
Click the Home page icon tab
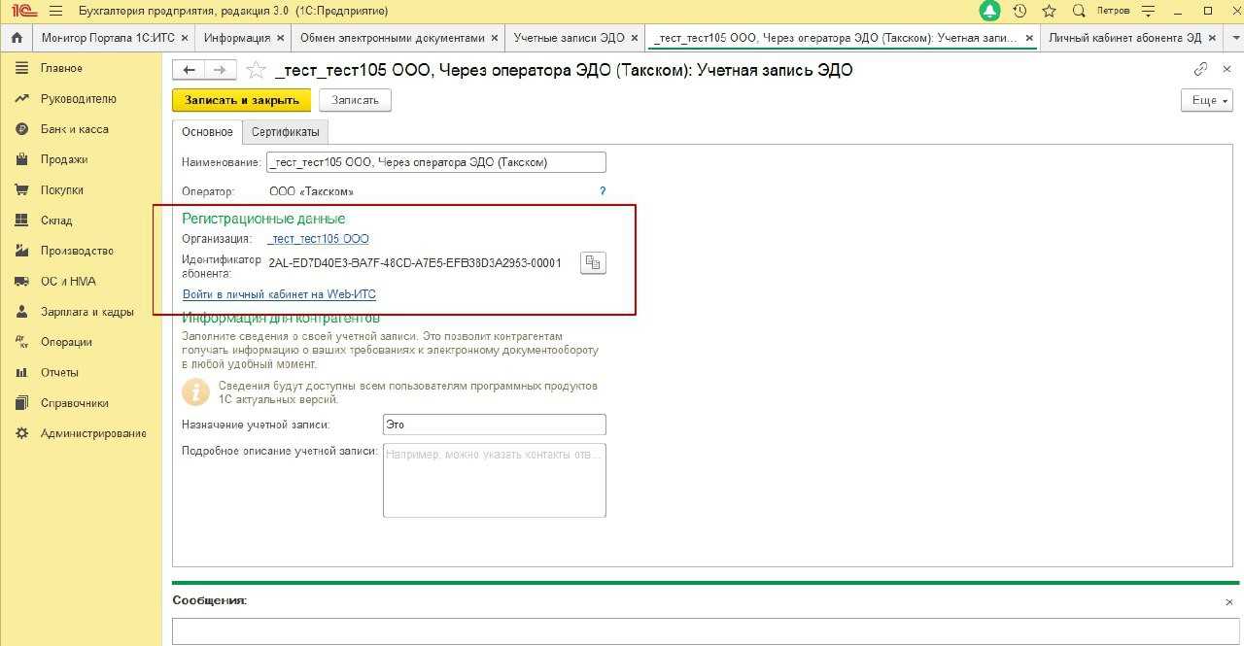[17, 38]
